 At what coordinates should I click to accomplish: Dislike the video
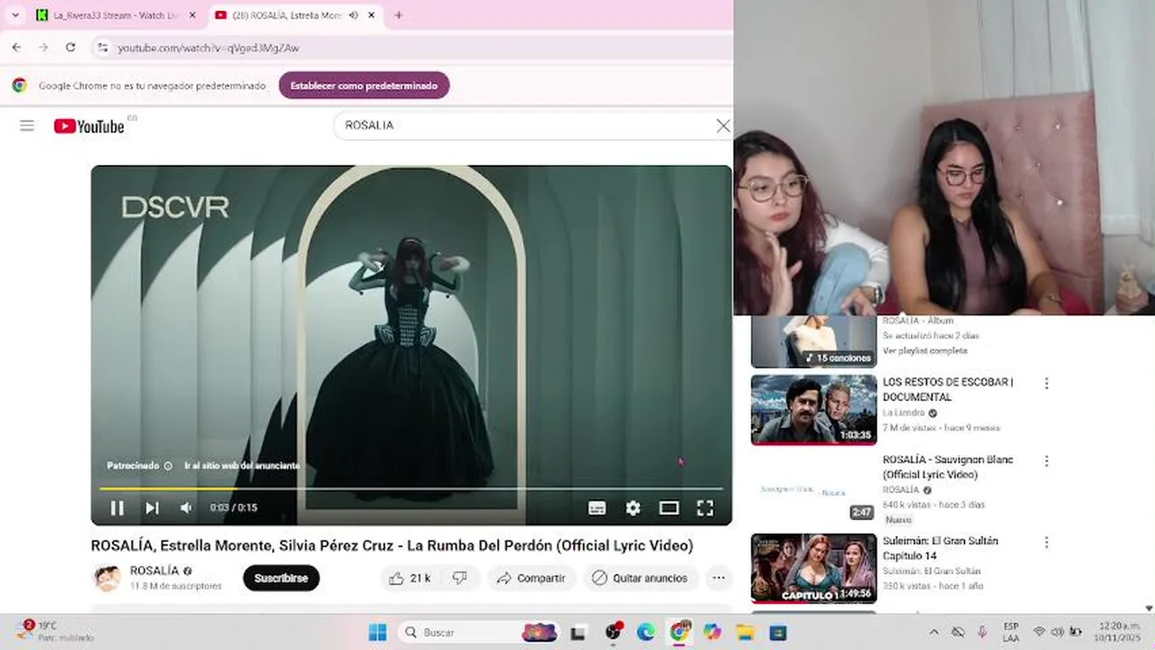click(x=460, y=578)
